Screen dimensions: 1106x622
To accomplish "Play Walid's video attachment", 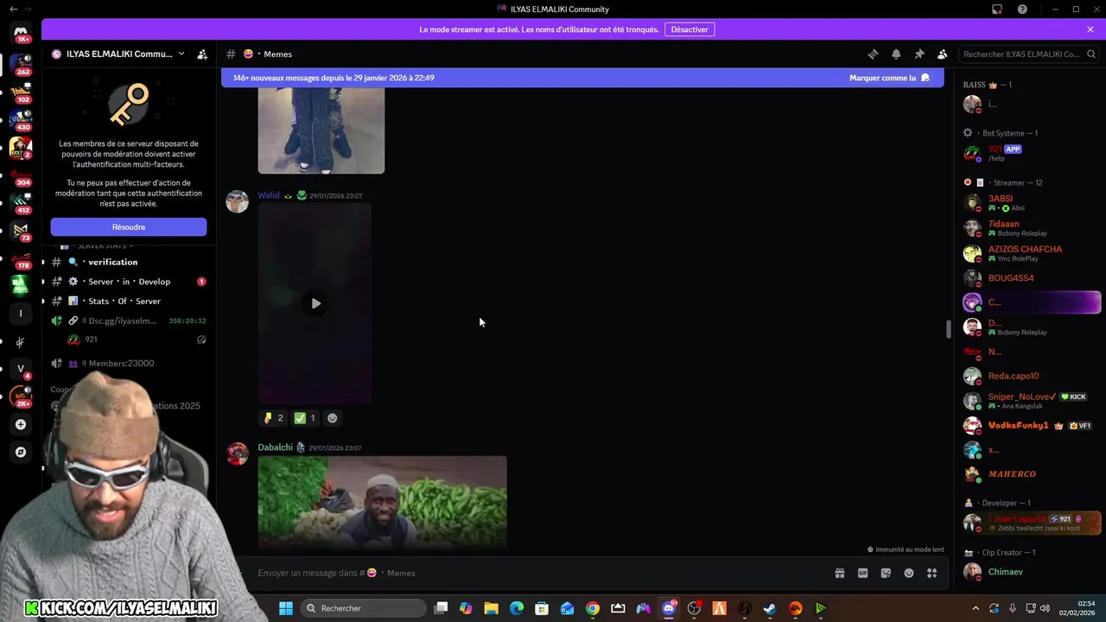I will tap(315, 303).
